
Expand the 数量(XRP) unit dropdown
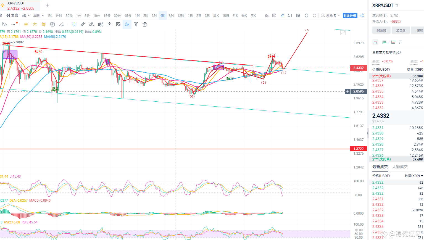[414, 176]
